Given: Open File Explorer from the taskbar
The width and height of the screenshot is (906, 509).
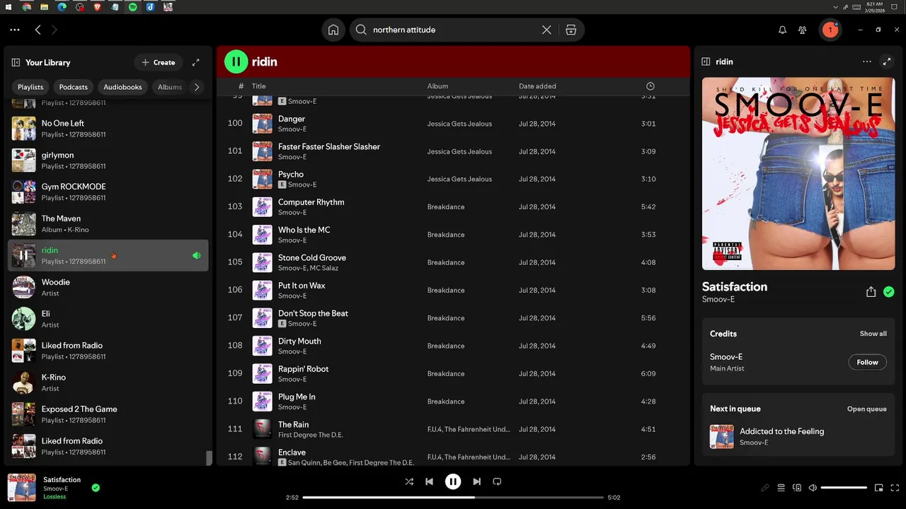Looking at the screenshot, I should pos(44,6).
